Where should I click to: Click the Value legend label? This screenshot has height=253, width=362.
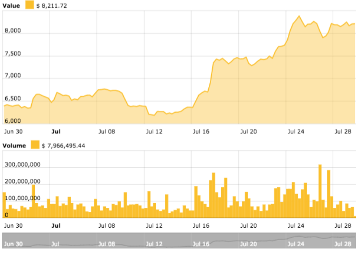(11, 6)
